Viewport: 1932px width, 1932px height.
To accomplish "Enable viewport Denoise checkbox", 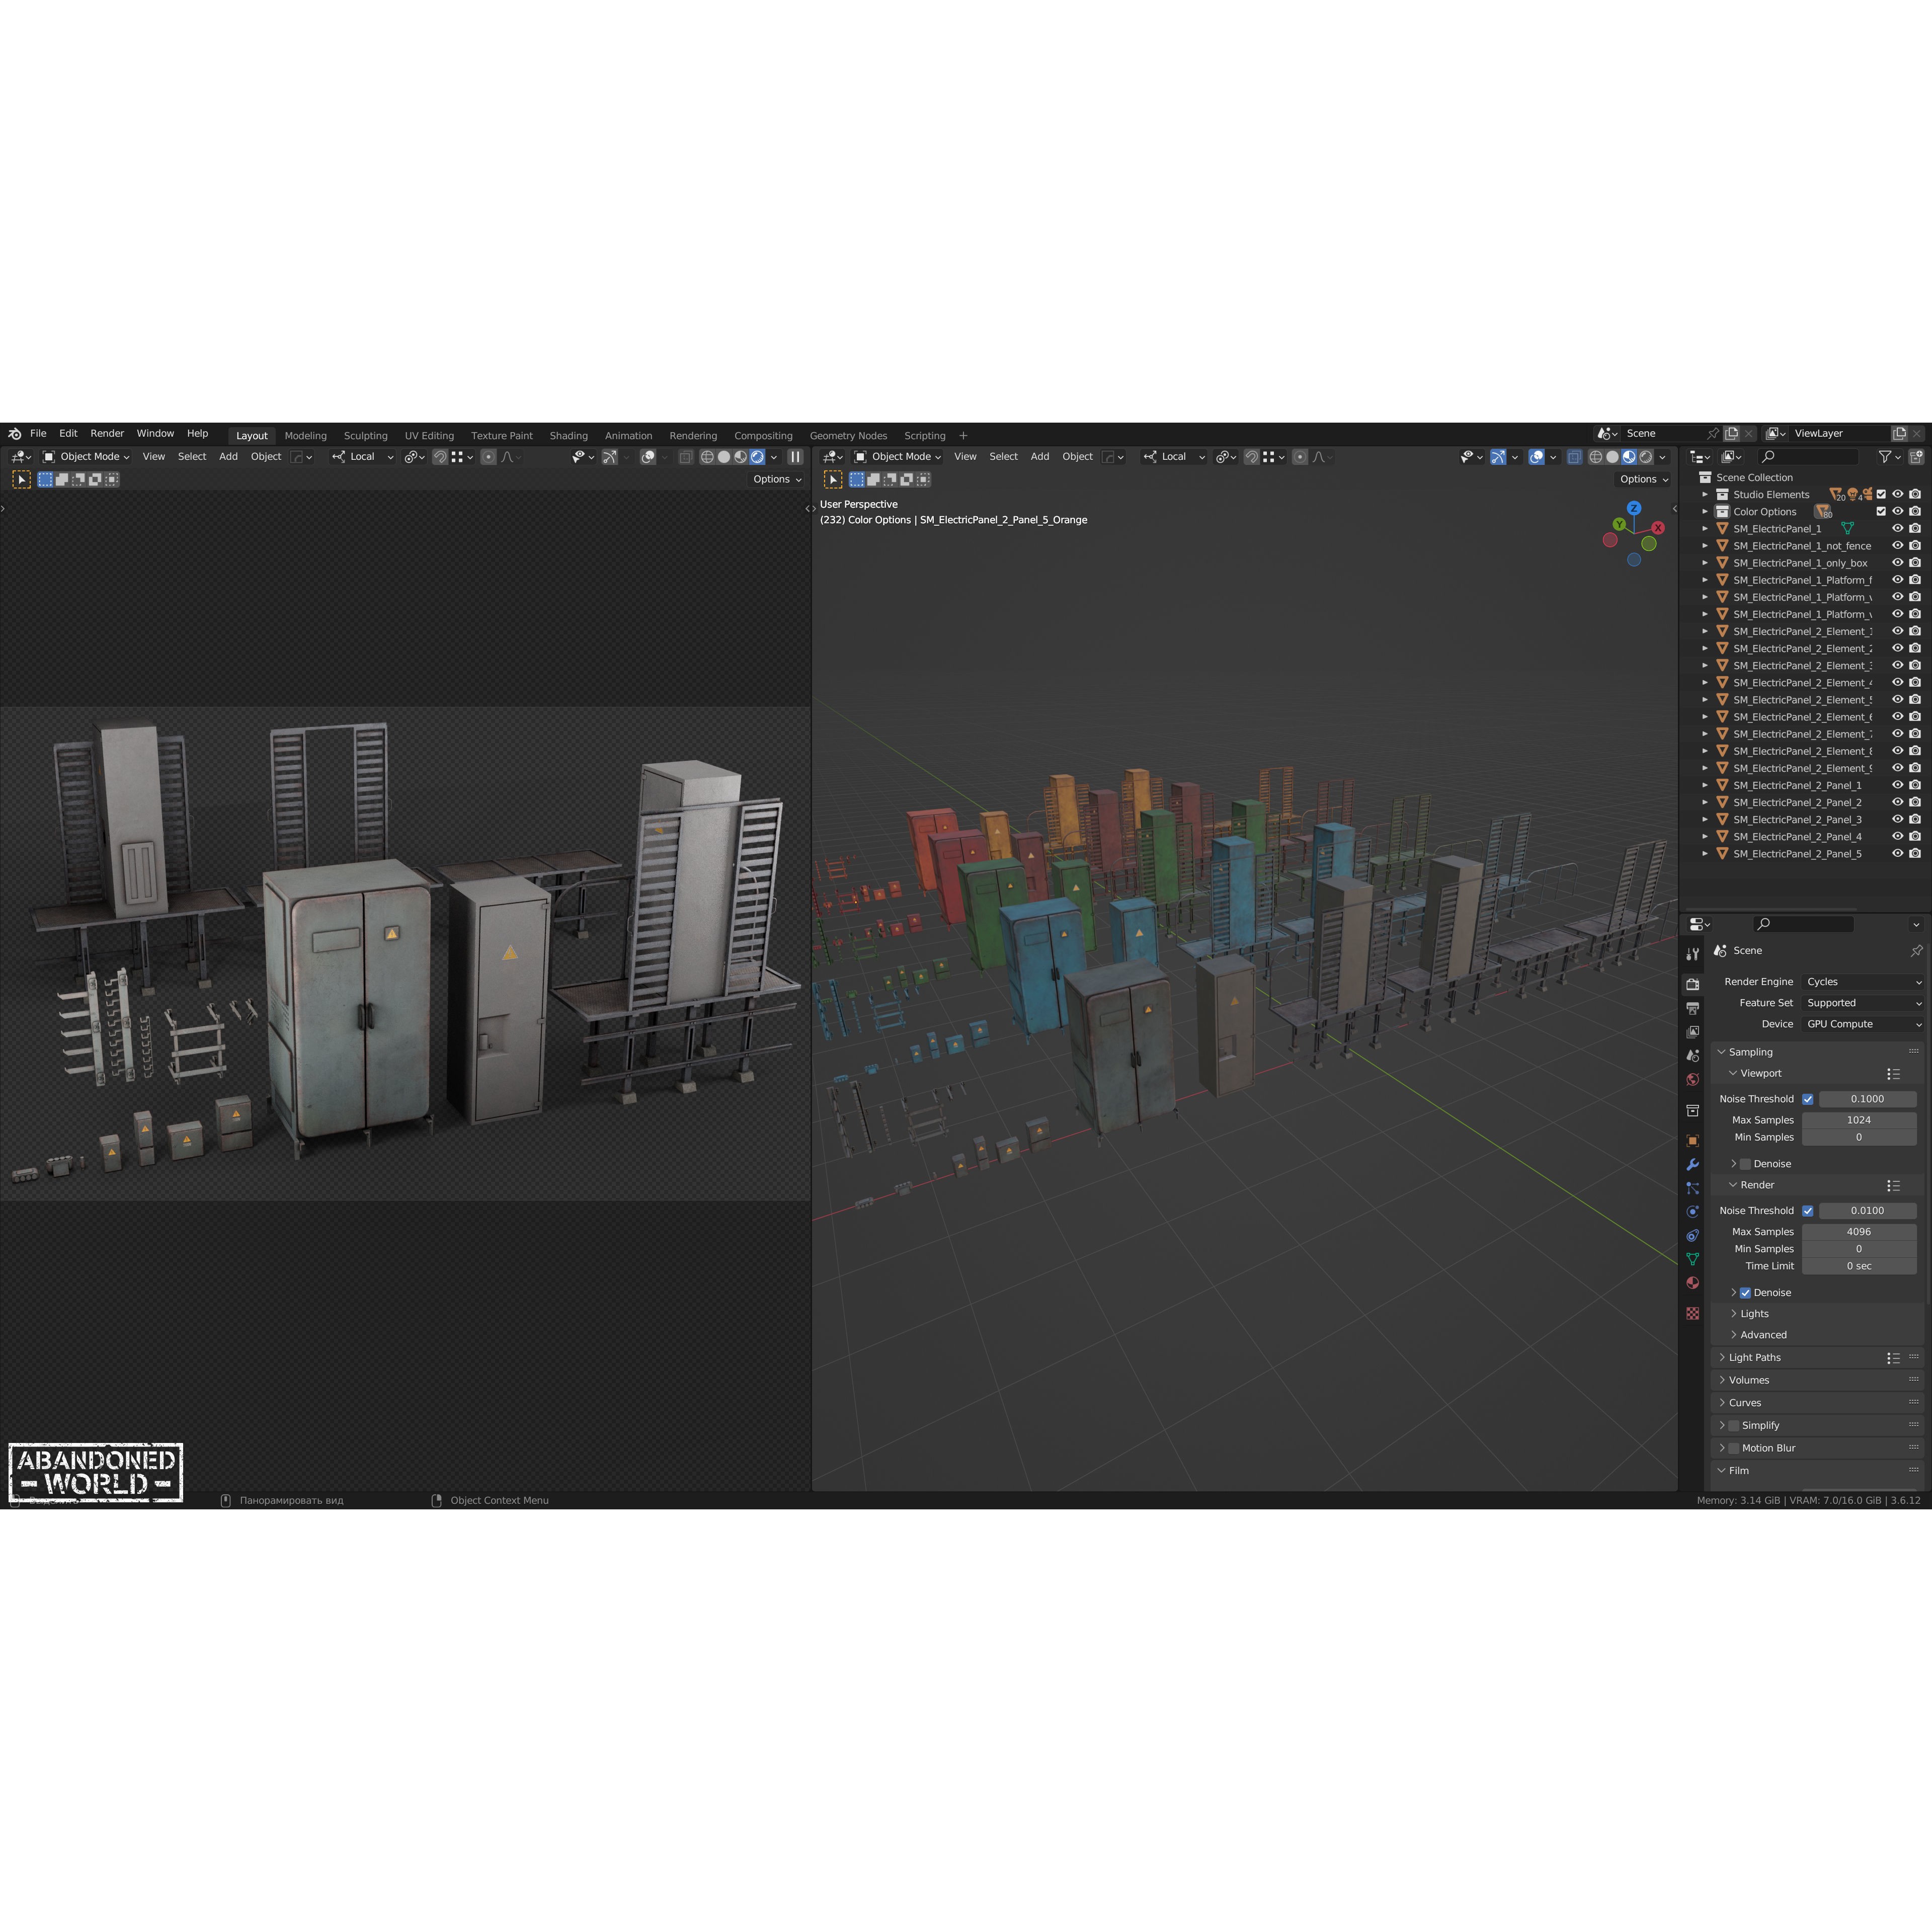I will pos(1745,1163).
